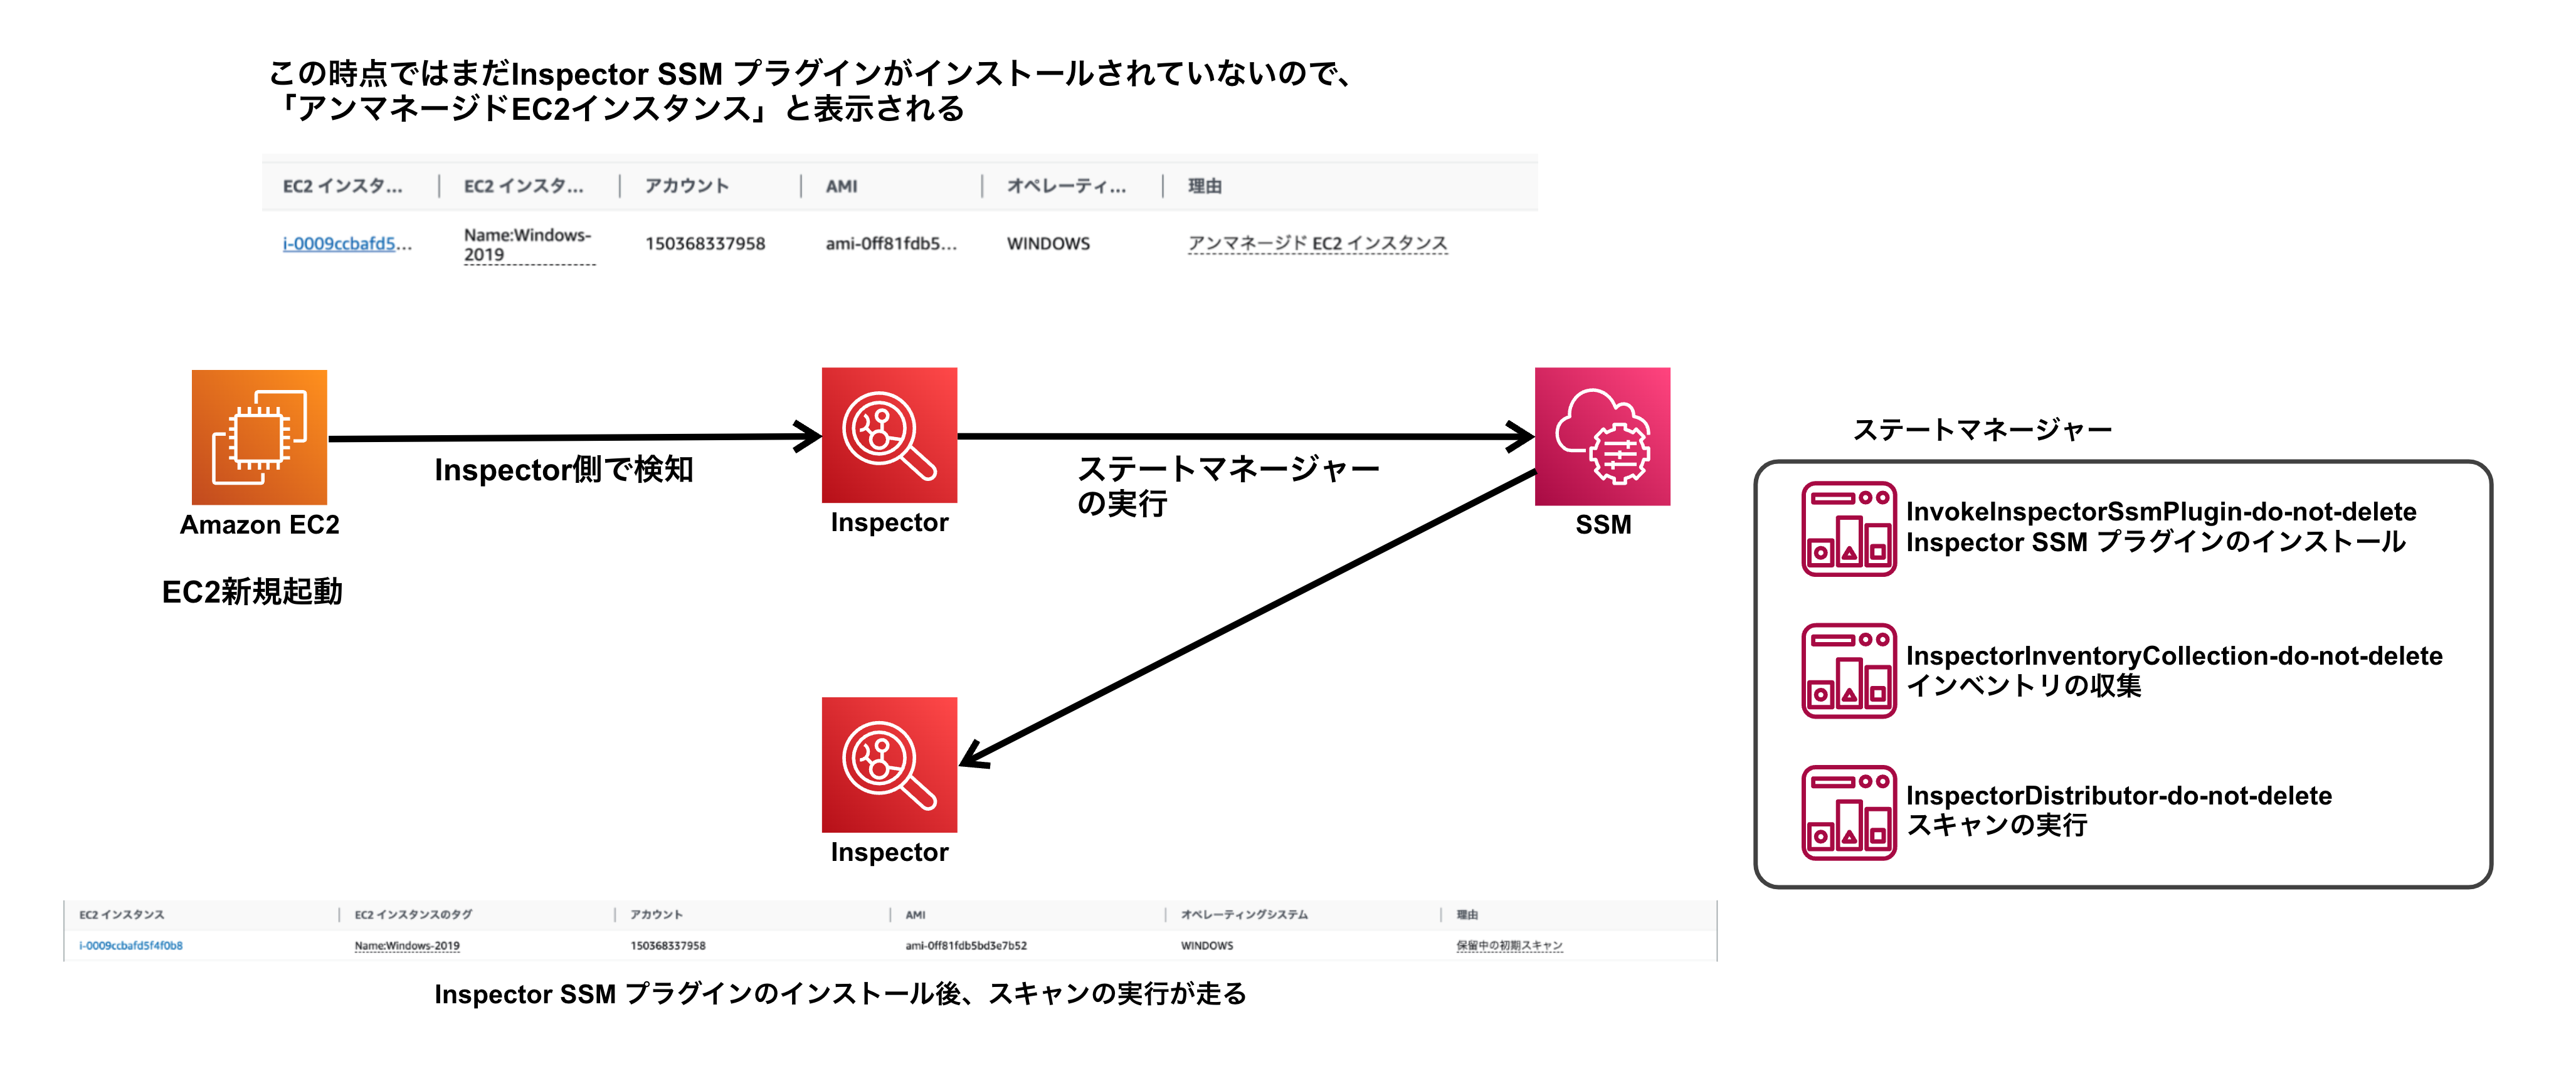This screenshot has width=2576, height=1076.
Task: Click the bottom caption about scan execution
Action: pos(840,994)
